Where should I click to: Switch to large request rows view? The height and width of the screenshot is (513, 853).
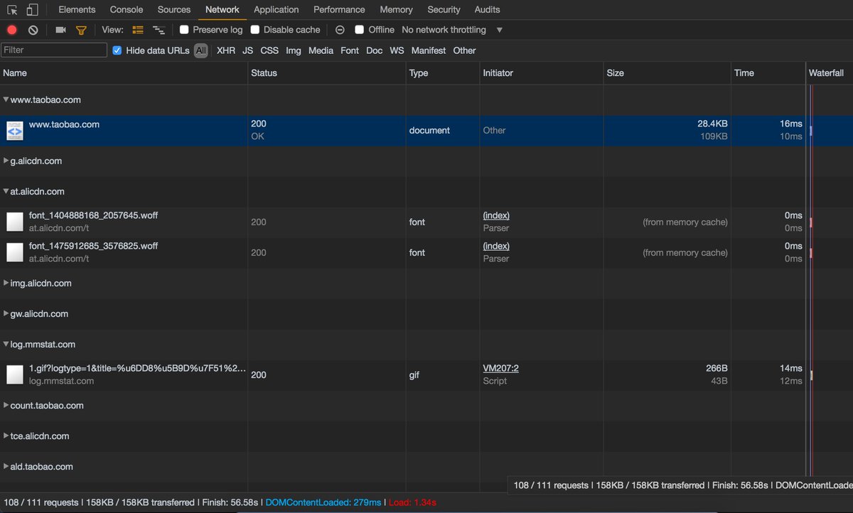coord(138,30)
